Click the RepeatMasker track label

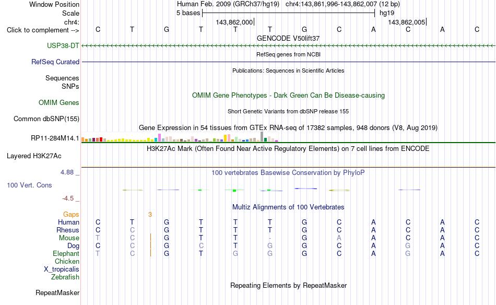(x=57, y=292)
